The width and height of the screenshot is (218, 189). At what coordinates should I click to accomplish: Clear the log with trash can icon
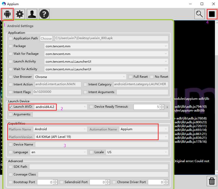[x=212, y=181]
